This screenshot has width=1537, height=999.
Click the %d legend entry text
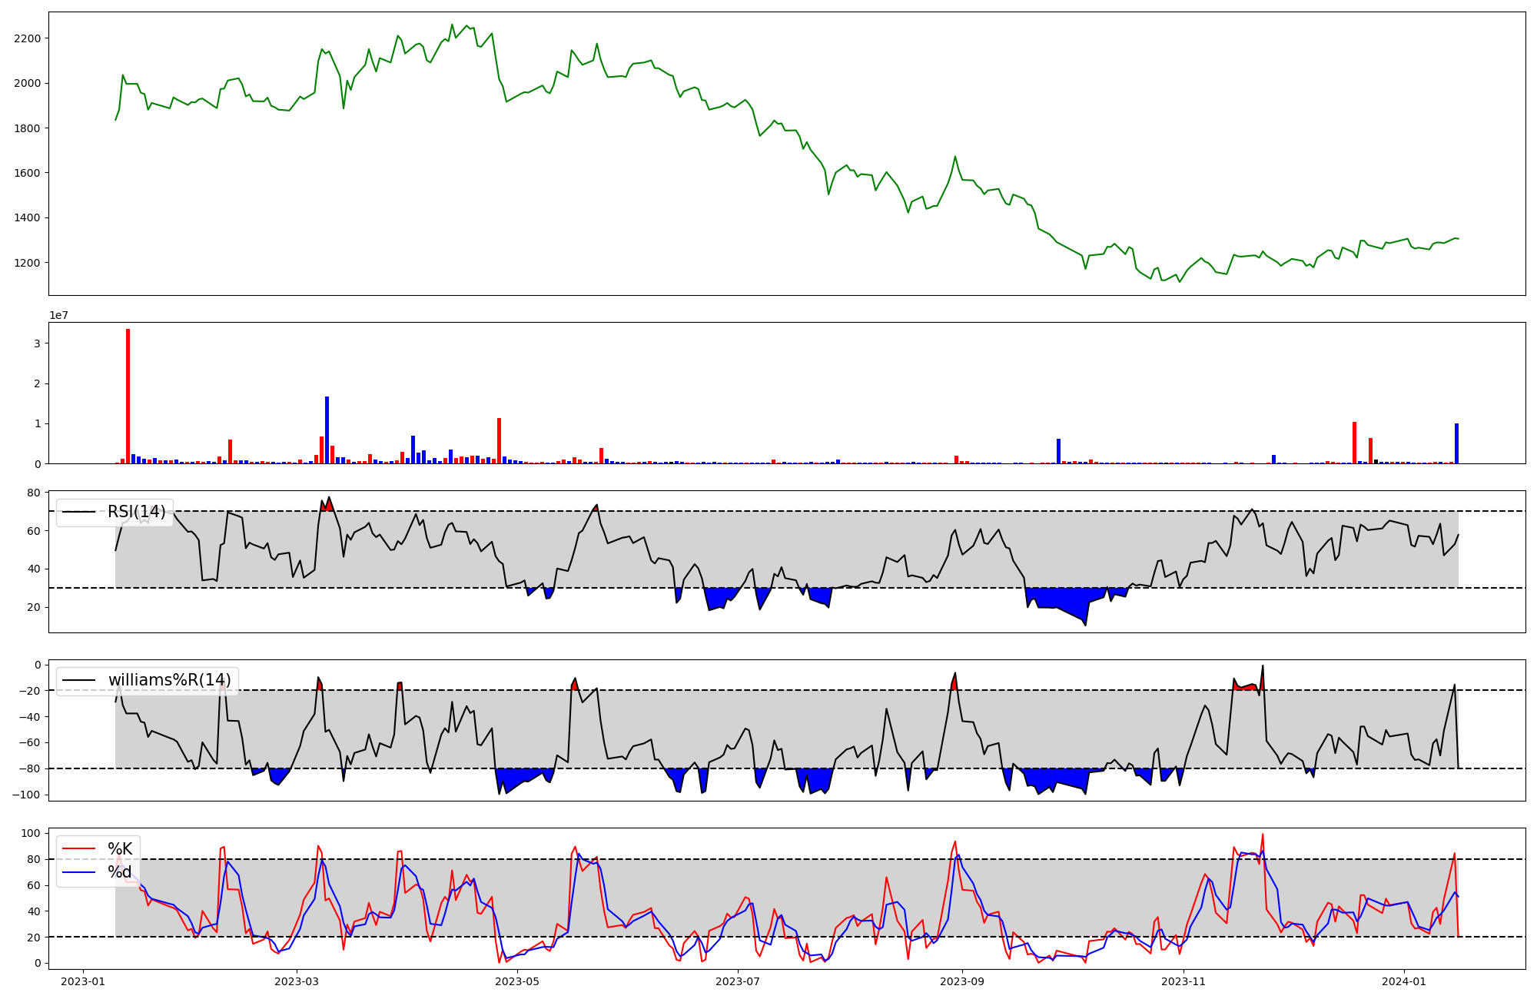[x=120, y=871]
